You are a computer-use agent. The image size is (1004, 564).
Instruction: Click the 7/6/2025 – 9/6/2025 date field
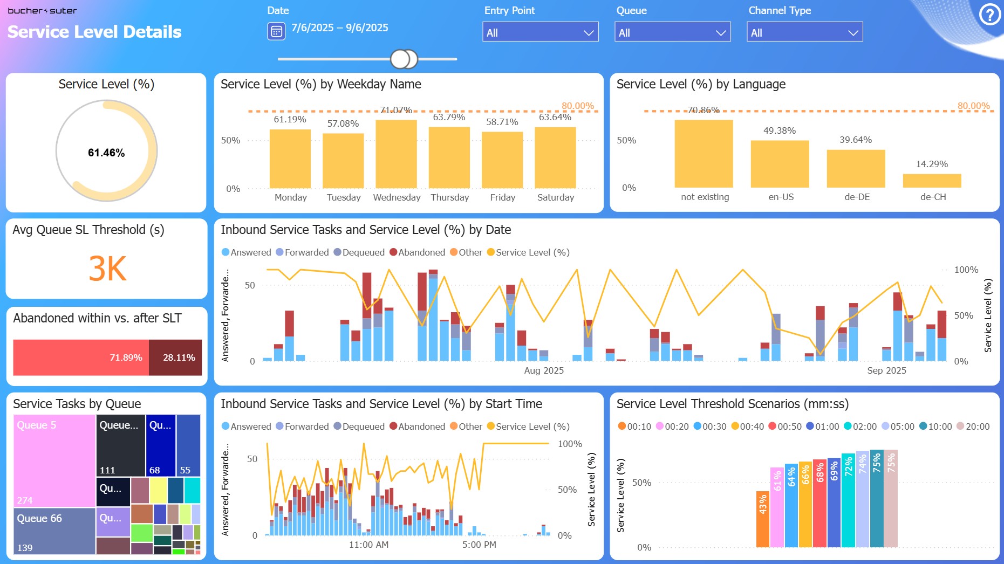tap(340, 28)
